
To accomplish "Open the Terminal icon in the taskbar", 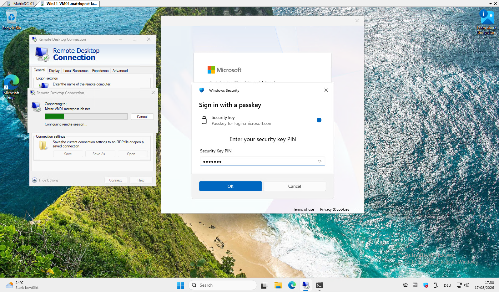I will pos(319,285).
